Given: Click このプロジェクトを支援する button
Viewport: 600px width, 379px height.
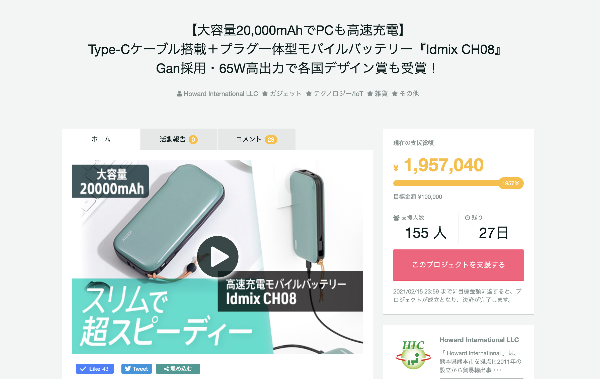Looking at the screenshot, I should click(x=458, y=265).
